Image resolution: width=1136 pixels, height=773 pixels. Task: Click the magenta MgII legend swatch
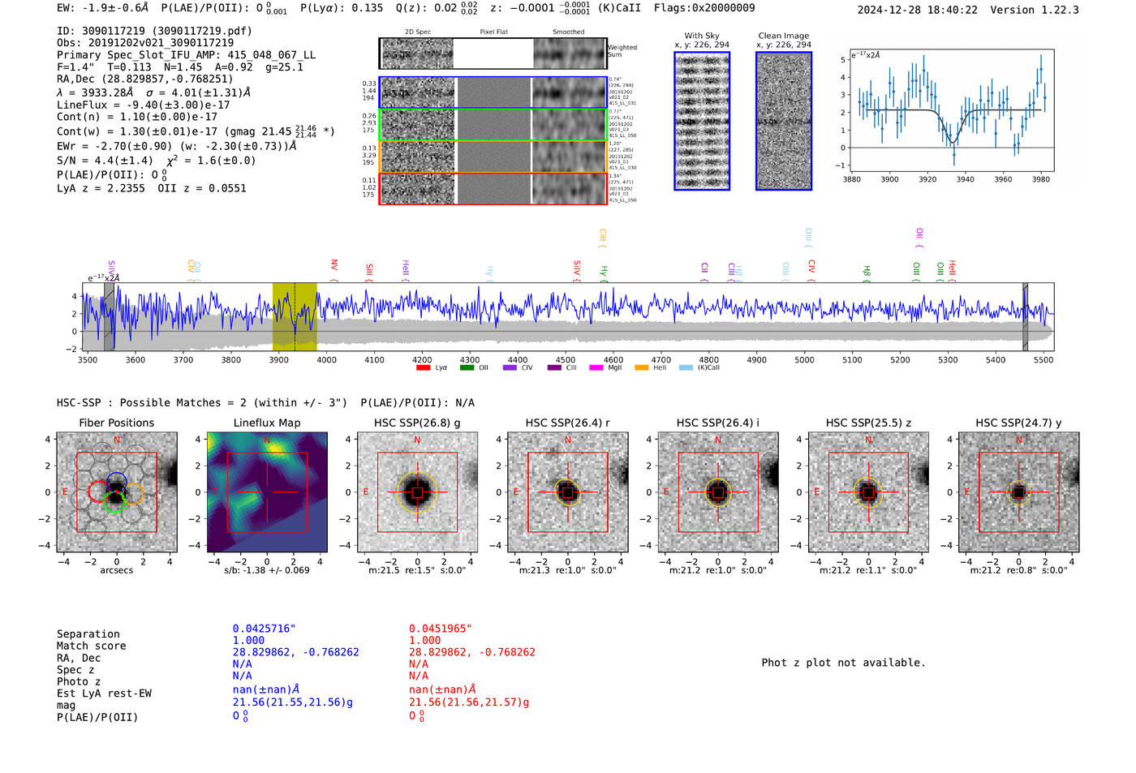coord(596,367)
